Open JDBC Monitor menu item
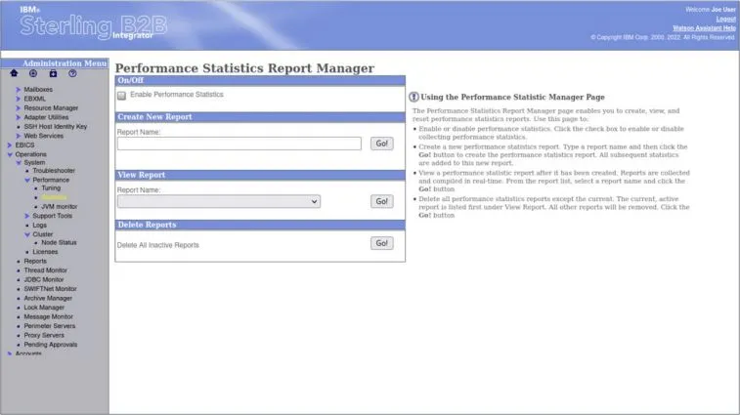 point(44,279)
